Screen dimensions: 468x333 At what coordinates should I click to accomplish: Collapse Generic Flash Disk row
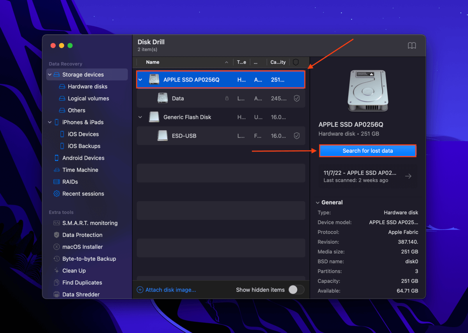140,117
